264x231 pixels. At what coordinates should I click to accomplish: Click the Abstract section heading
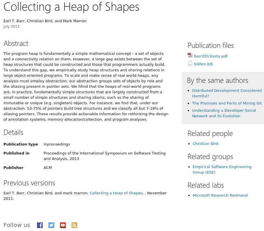point(16,43)
